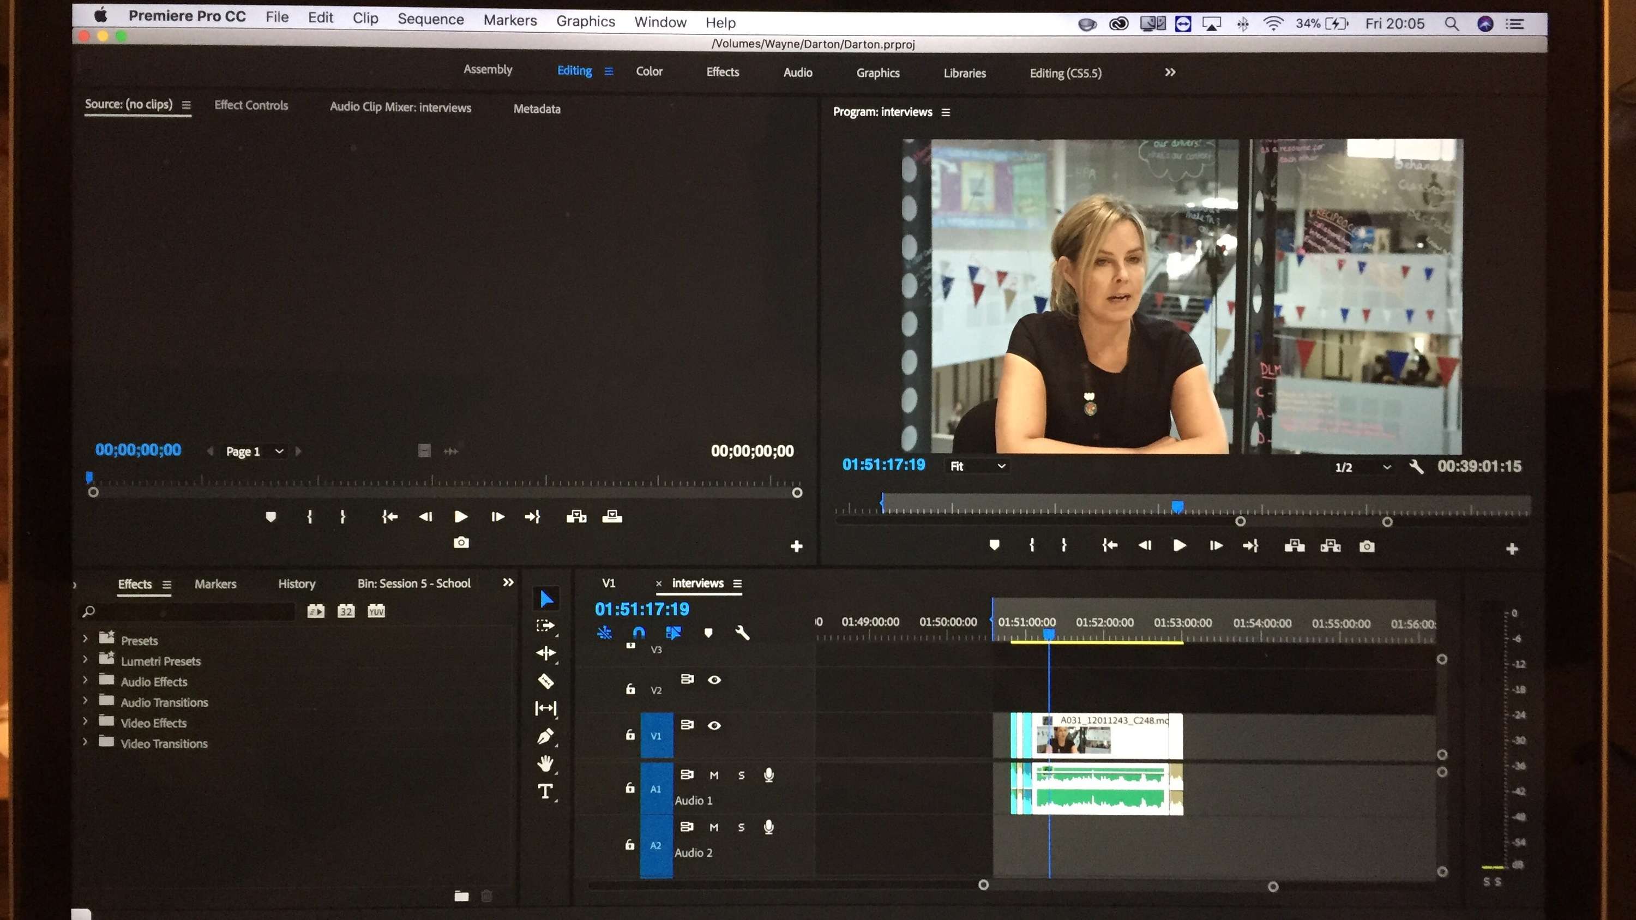Click Lift button in Program monitor
Screen dimensions: 1636x920
(1294, 545)
